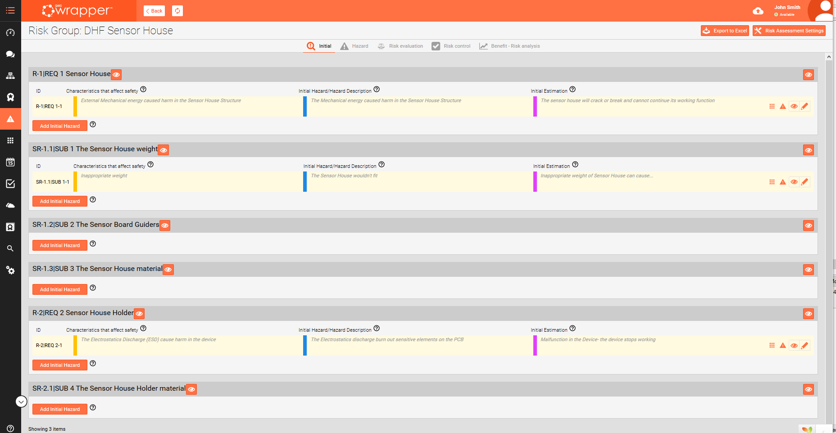This screenshot has height=433, width=836.
Task: Expand sidebar with the circular chevron button
Action: click(21, 401)
